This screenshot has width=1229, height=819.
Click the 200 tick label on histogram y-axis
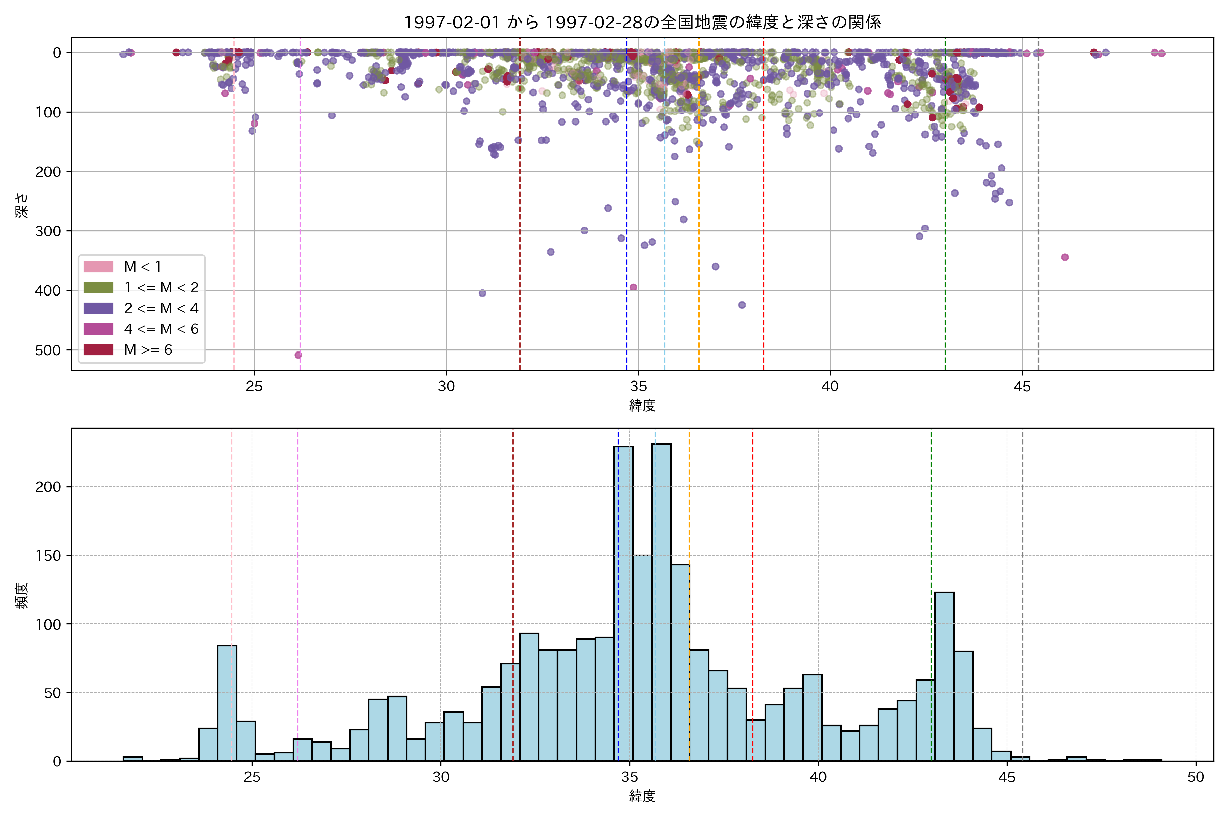(x=48, y=487)
